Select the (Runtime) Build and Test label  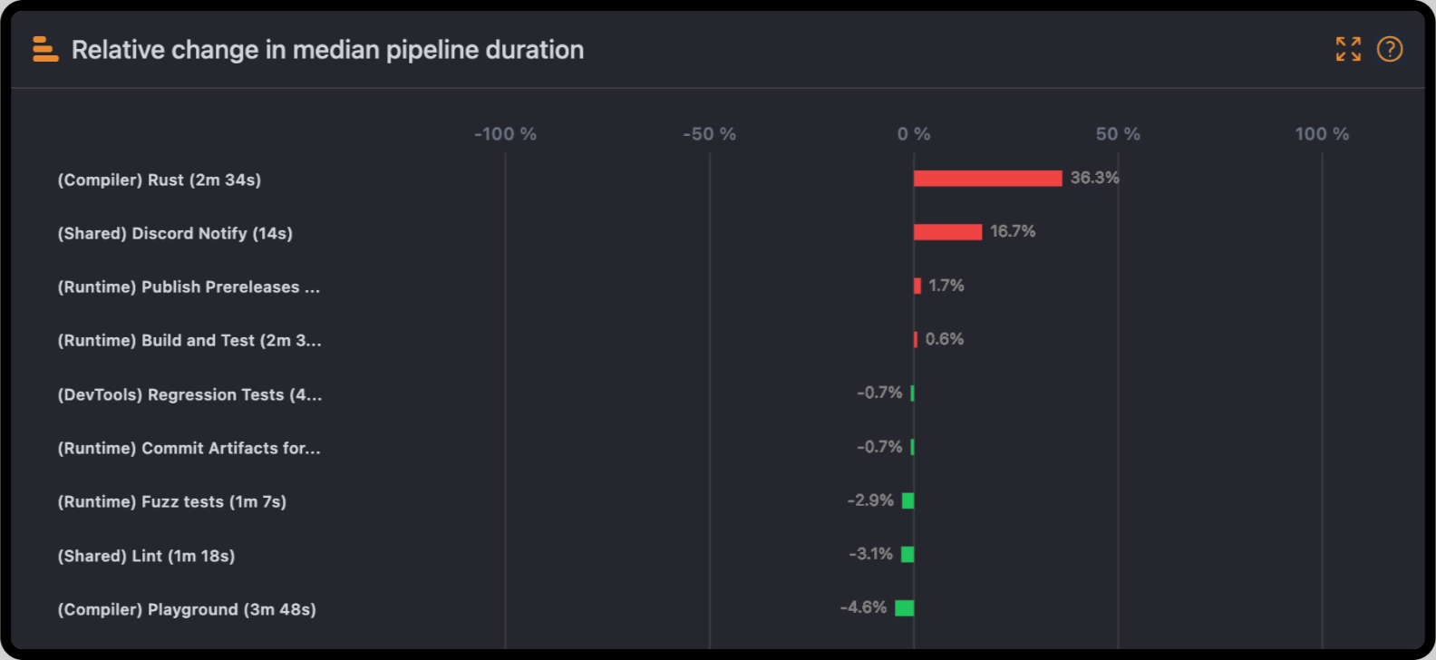click(x=189, y=341)
